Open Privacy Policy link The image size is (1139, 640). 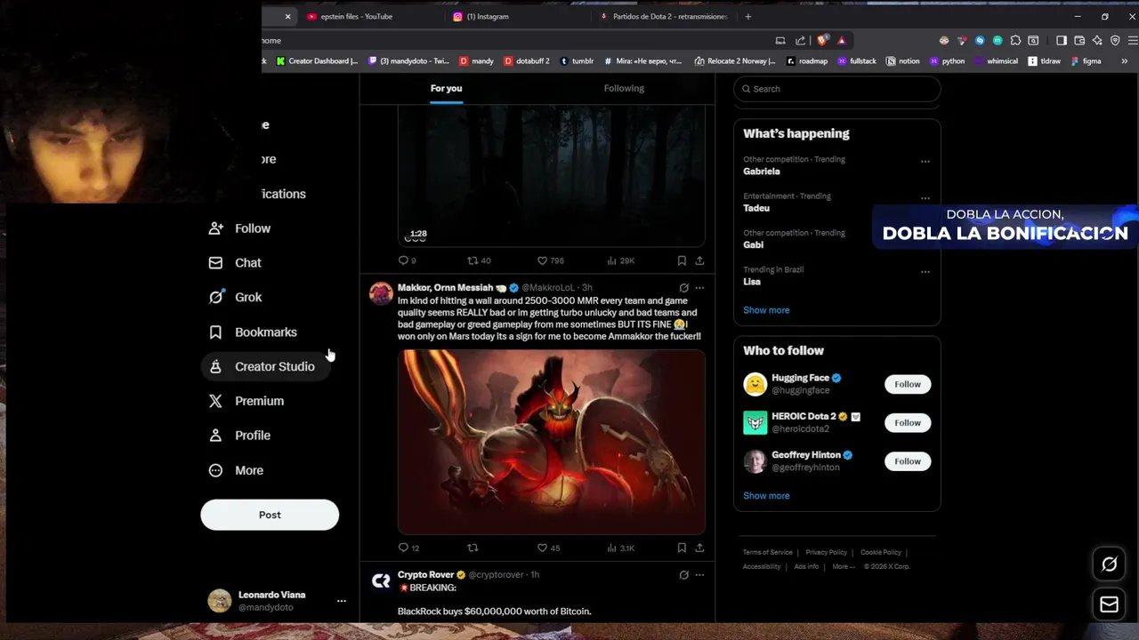tap(827, 552)
